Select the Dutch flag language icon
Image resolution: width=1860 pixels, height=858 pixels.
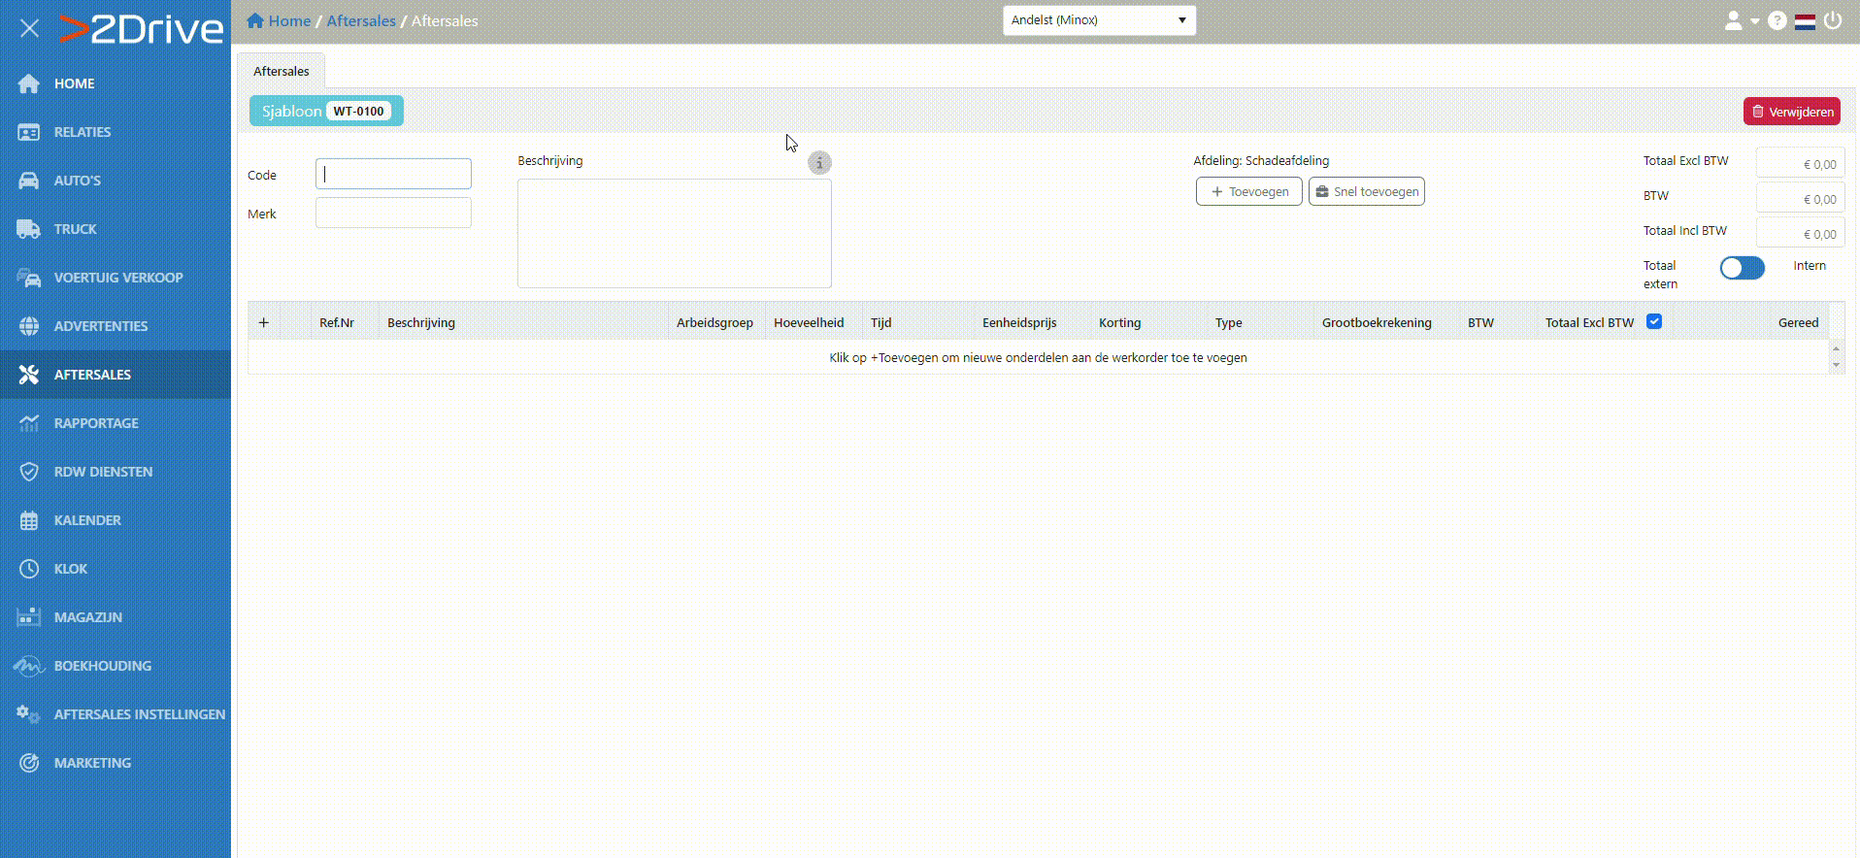(1805, 21)
